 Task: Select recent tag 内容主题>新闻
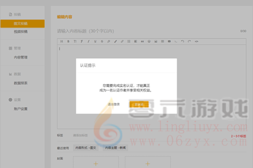click(x=115, y=148)
